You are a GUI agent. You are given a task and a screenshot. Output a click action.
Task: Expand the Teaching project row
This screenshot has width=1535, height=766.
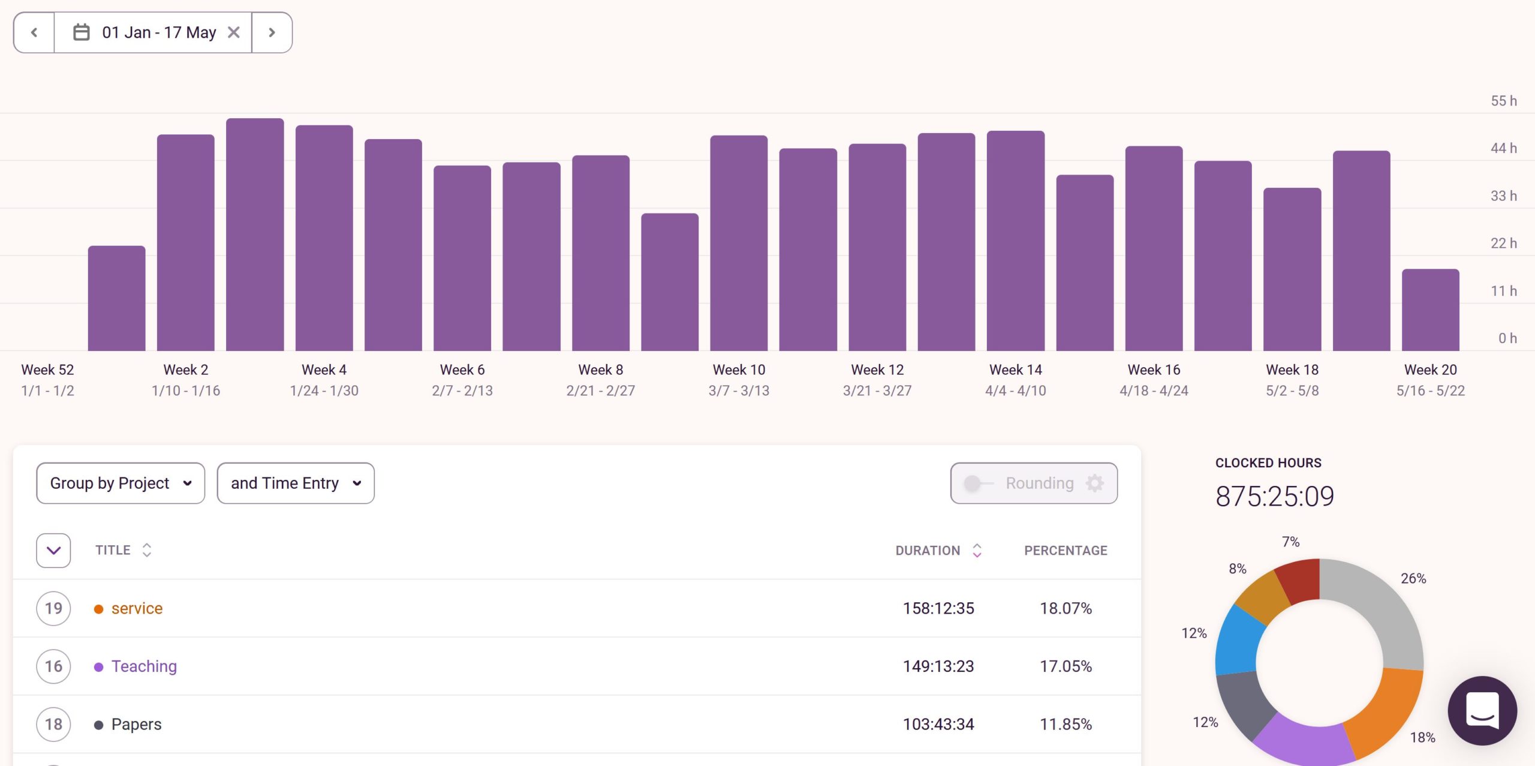pos(54,666)
